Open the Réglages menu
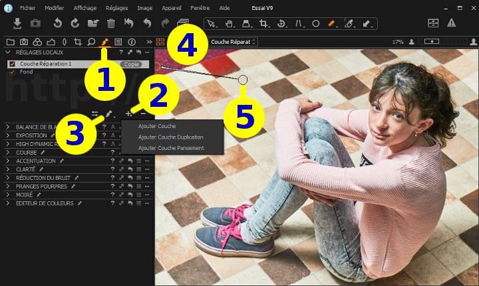Image resolution: width=479 pixels, height=286 pixels. coord(116,8)
